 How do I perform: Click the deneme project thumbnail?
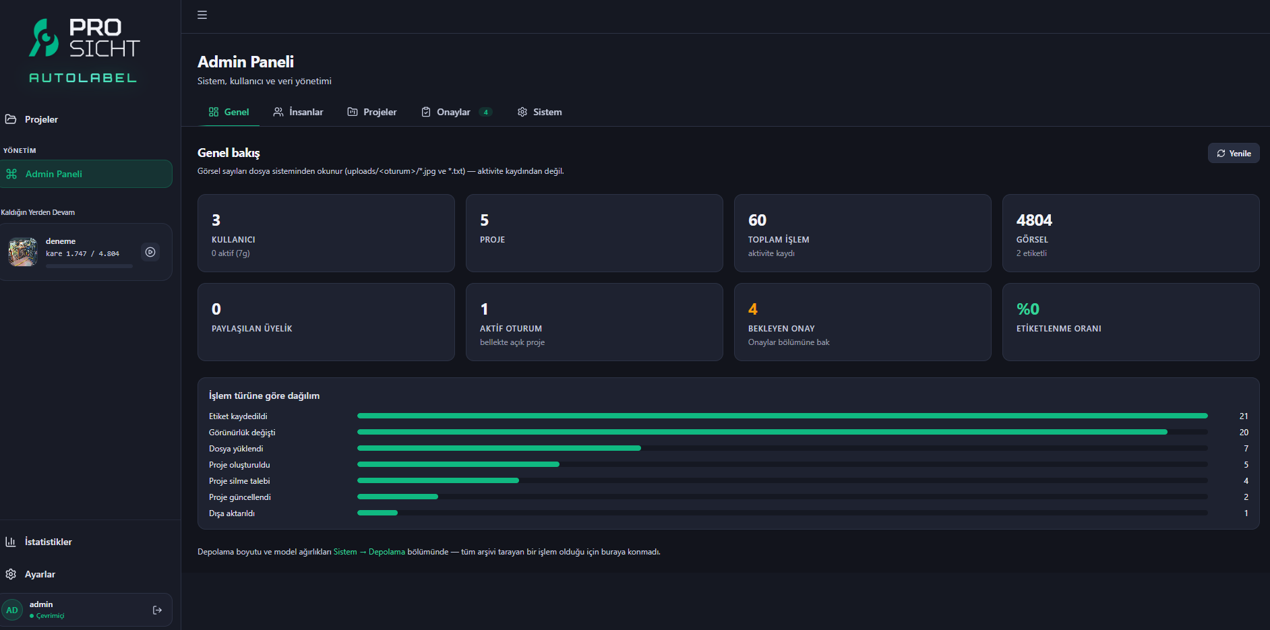(23, 252)
